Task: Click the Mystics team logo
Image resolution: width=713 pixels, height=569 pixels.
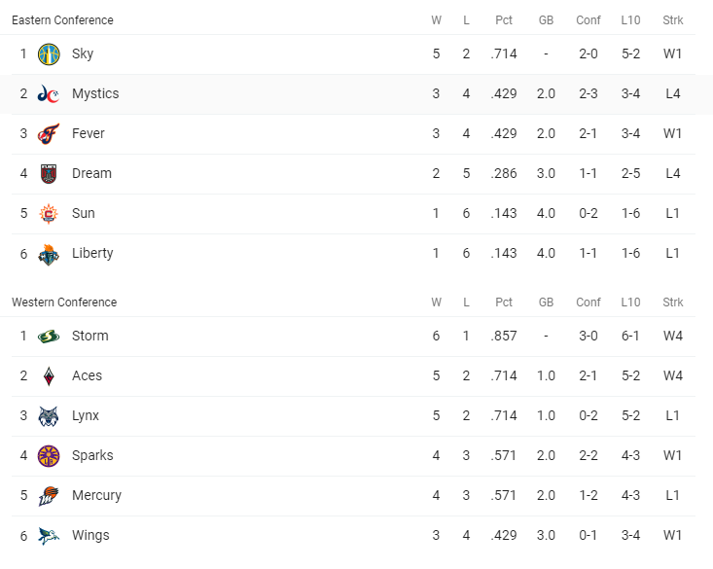Action: (x=49, y=94)
